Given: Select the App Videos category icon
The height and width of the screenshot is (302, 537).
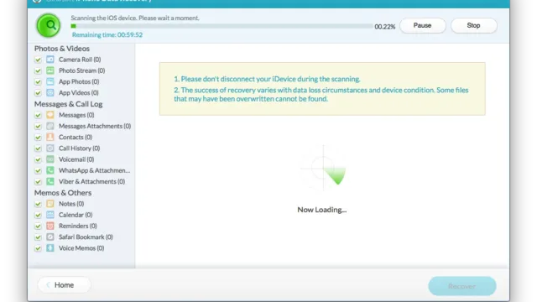Looking at the screenshot, I should coord(50,93).
